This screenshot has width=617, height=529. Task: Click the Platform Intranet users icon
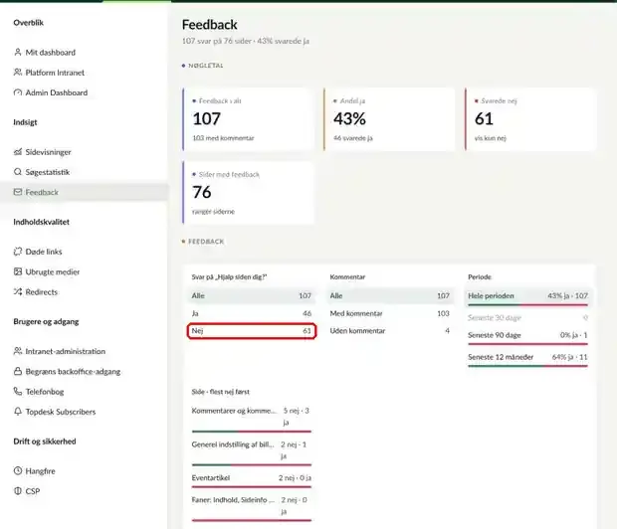point(18,72)
